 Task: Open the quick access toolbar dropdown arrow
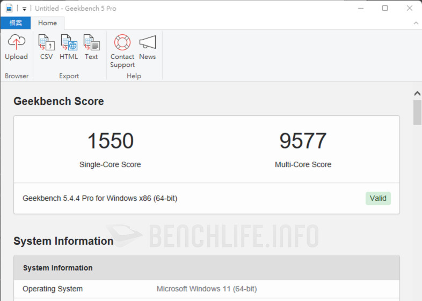tap(24, 9)
